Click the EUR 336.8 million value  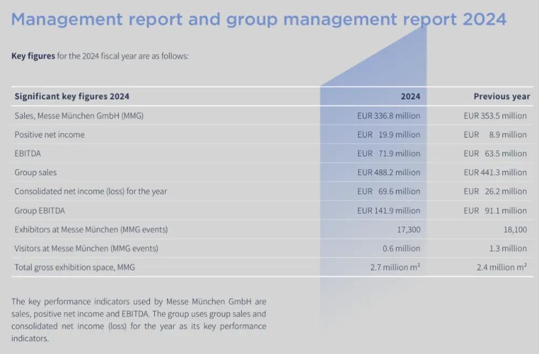pyautogui.click(x=388, y=116)
